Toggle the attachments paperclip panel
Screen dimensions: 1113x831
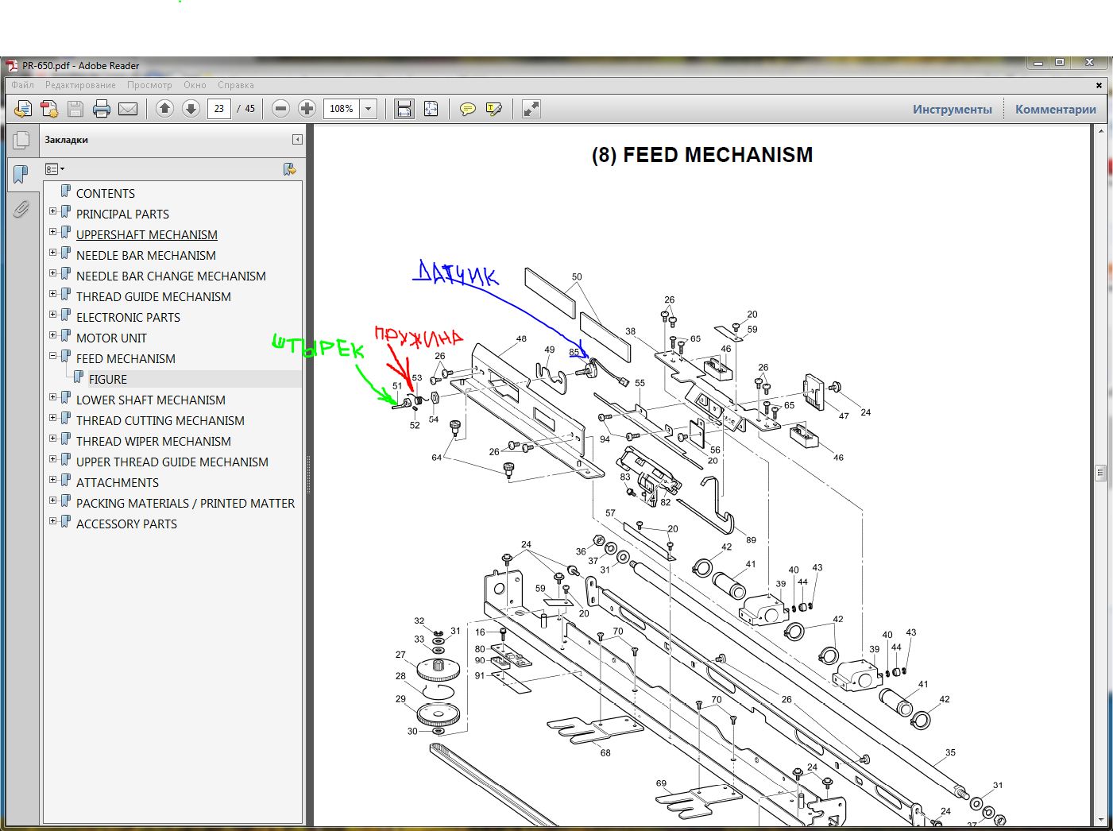pos(21,209)
